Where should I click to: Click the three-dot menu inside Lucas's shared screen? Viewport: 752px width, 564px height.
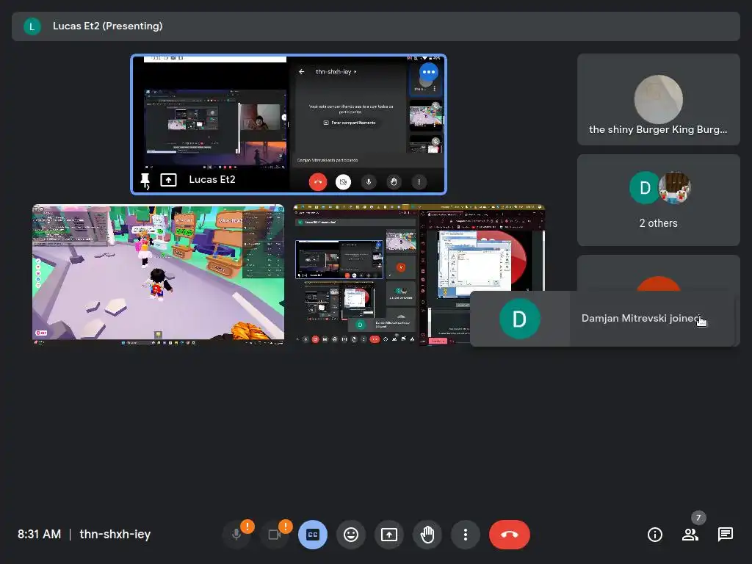click(x=419, y=182)
